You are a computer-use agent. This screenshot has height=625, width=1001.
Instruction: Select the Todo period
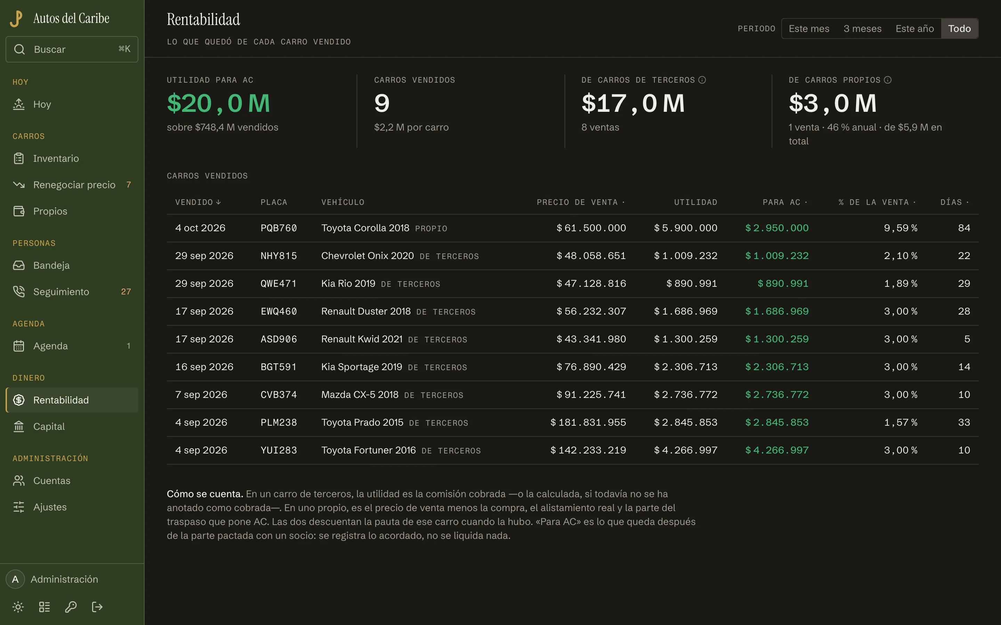pos(959,28)
